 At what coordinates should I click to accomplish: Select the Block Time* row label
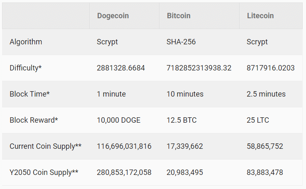pyautogui.click(x=29, y=94)
